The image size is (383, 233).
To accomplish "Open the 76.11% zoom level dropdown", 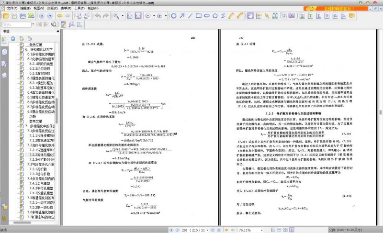I will (261, 230).
